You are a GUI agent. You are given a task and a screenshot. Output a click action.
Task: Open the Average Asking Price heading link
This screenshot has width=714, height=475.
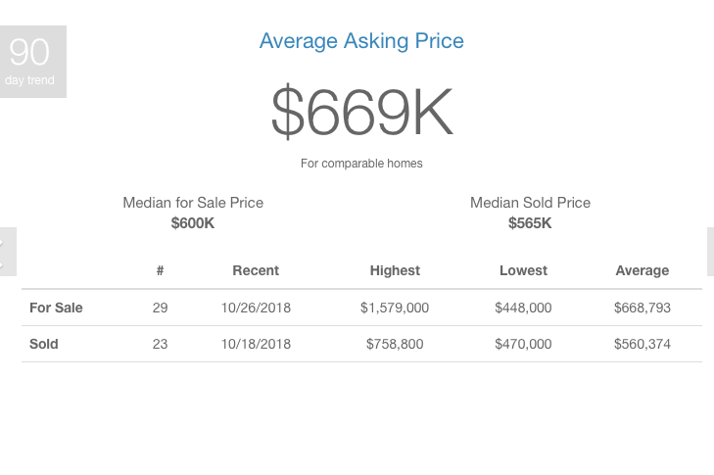click(361, 41)
